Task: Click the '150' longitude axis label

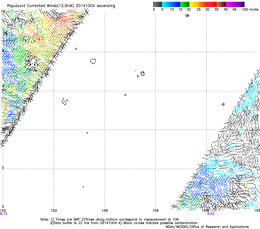Action: tap(3, 211)
